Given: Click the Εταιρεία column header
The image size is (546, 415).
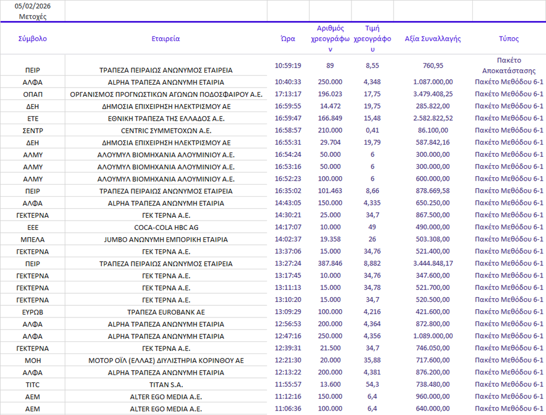Looking at the screenshot, I should 166,39.
